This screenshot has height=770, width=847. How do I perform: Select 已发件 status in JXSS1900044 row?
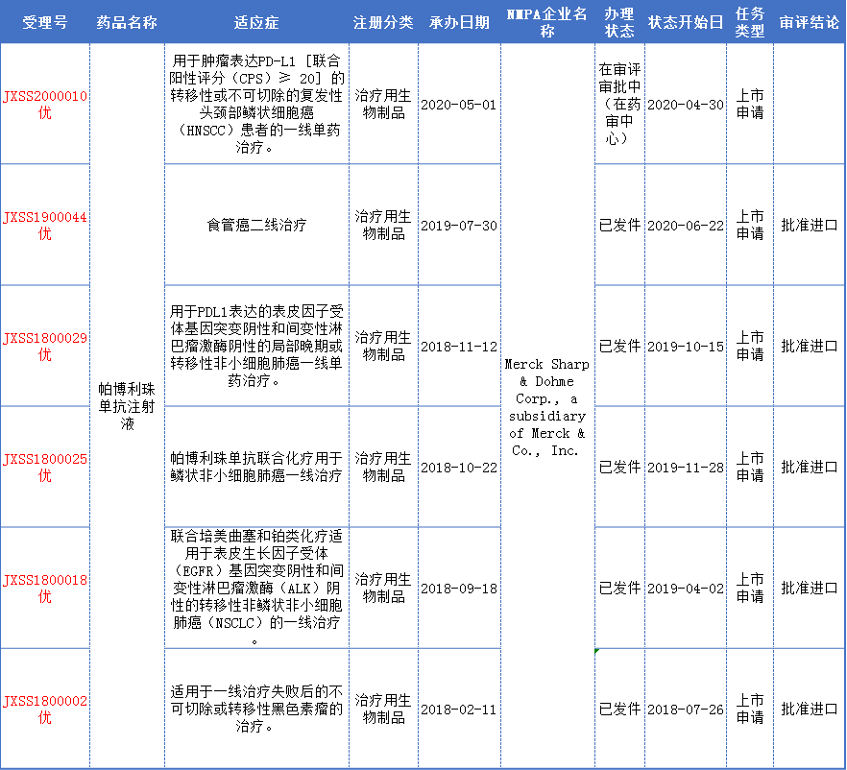(619, 226)
